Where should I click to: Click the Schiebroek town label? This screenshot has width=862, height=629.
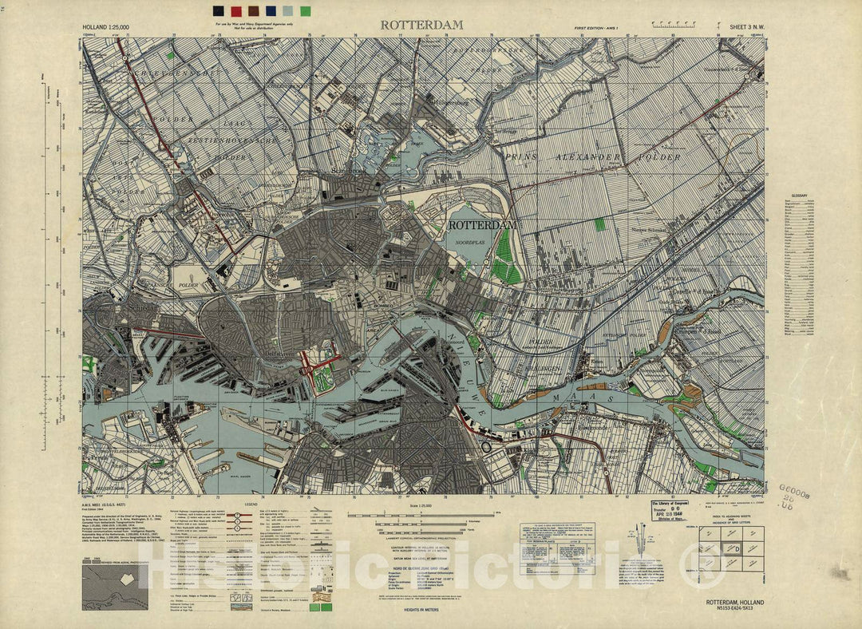tap(348, 171)
